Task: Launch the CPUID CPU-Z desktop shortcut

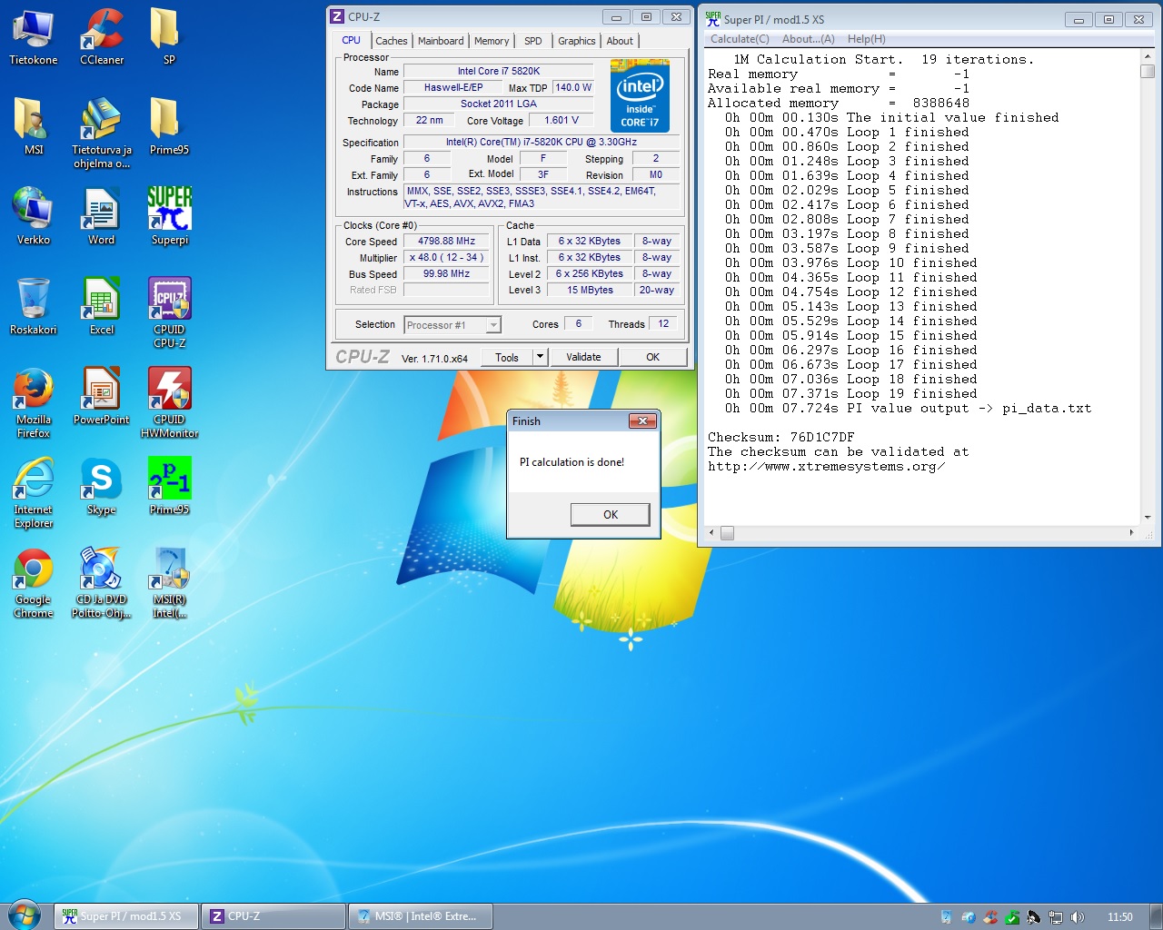Action: point(169,313)
